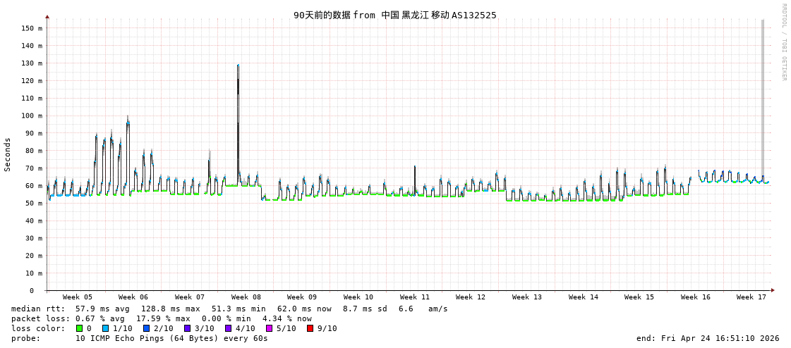Click the vertical Seconds axis title

(x=8, y=154)
